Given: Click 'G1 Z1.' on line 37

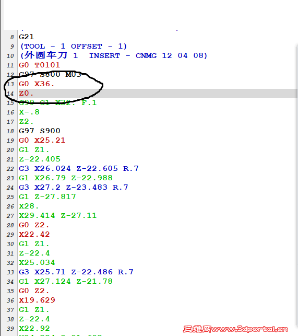Looking at the screenshot, I should pyautogui.click(x=34, y=309).
